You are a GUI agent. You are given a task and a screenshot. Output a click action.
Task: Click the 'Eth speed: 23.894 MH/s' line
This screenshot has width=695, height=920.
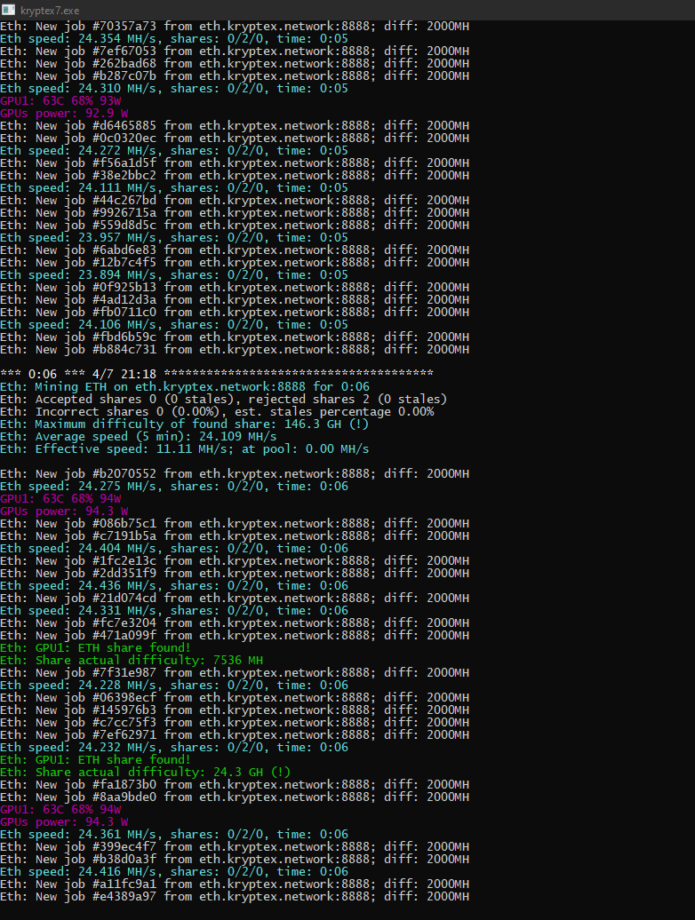173,275
